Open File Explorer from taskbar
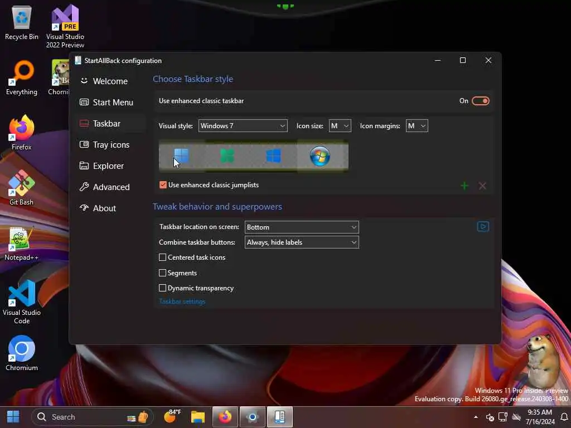The width and height of the screenshot is (571, 428). (198, 417)
